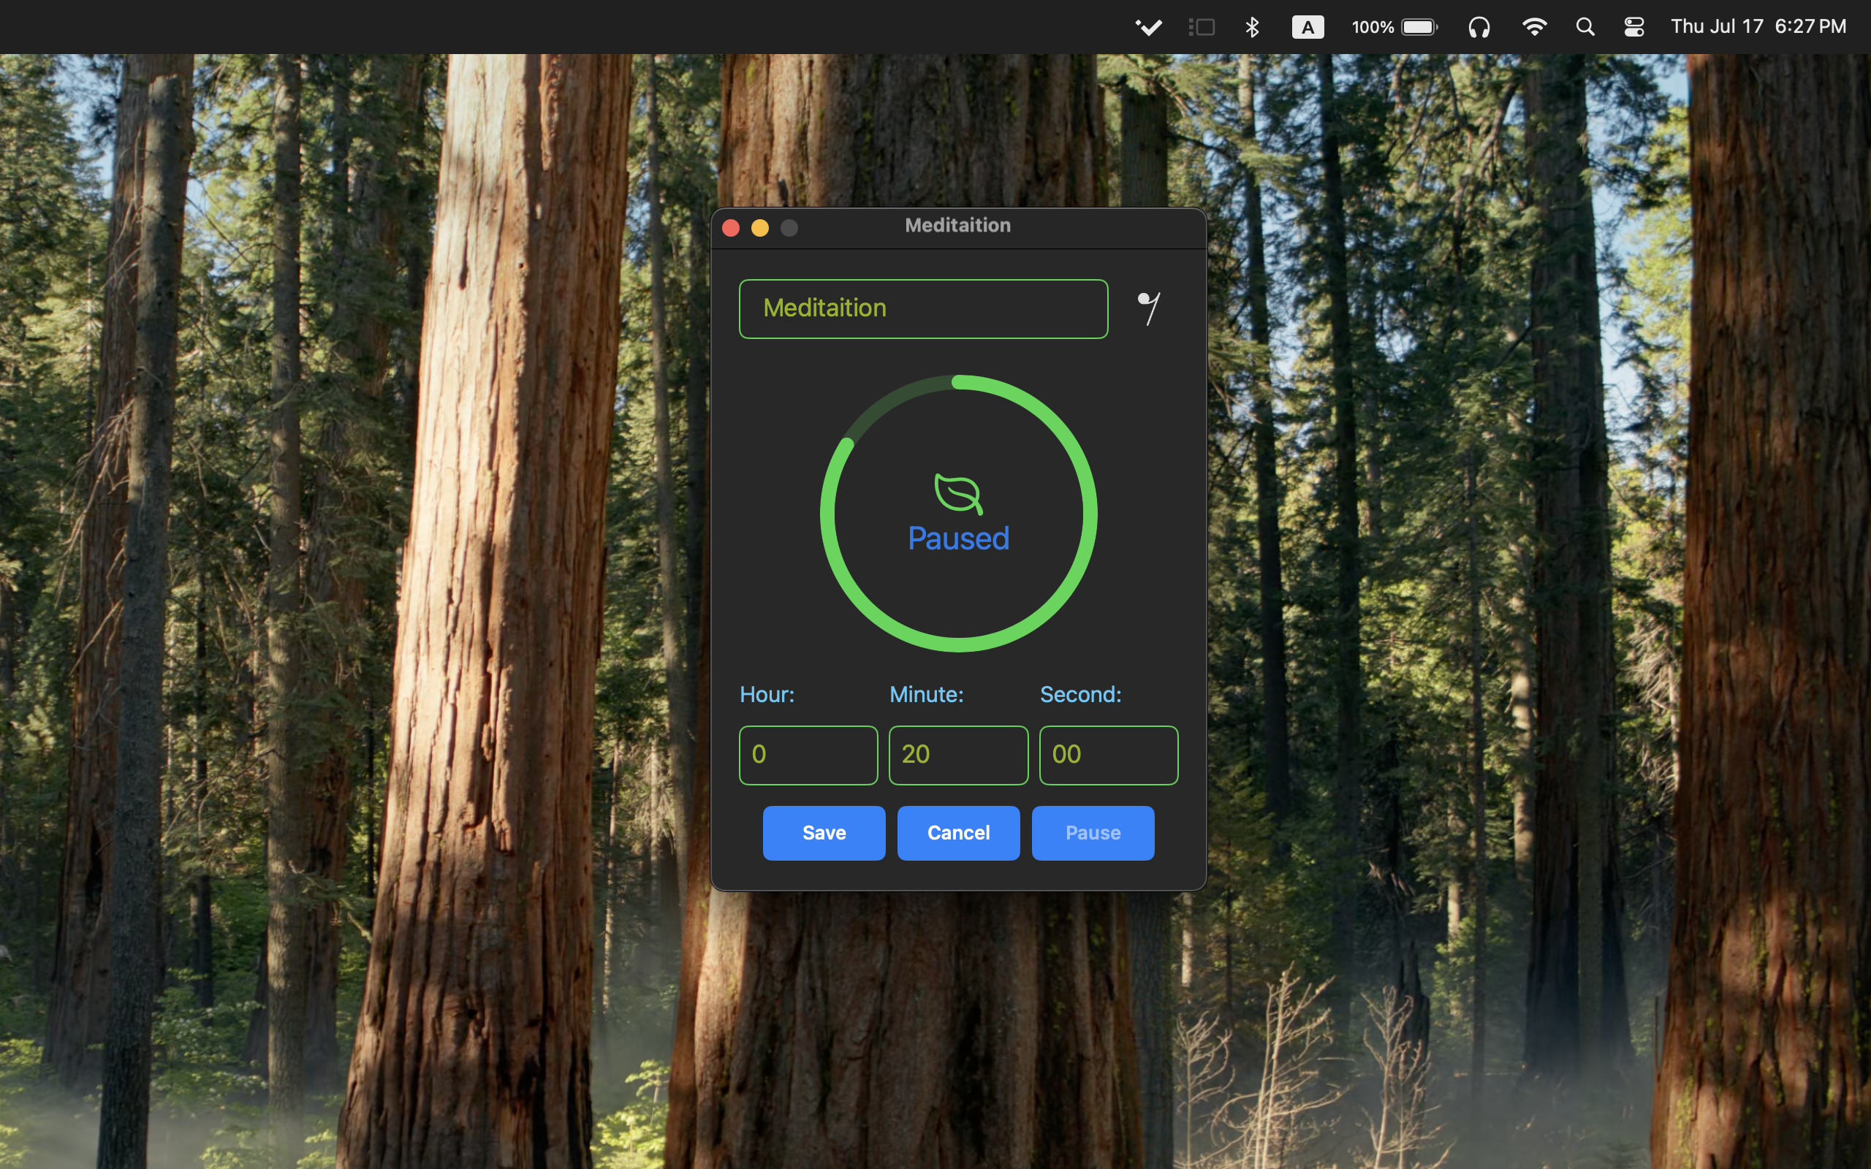
Task: Click the input source A icon
Action: click(1308, 27)
